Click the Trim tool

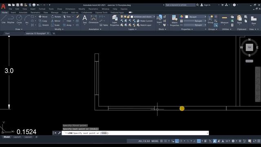[67, 17]
